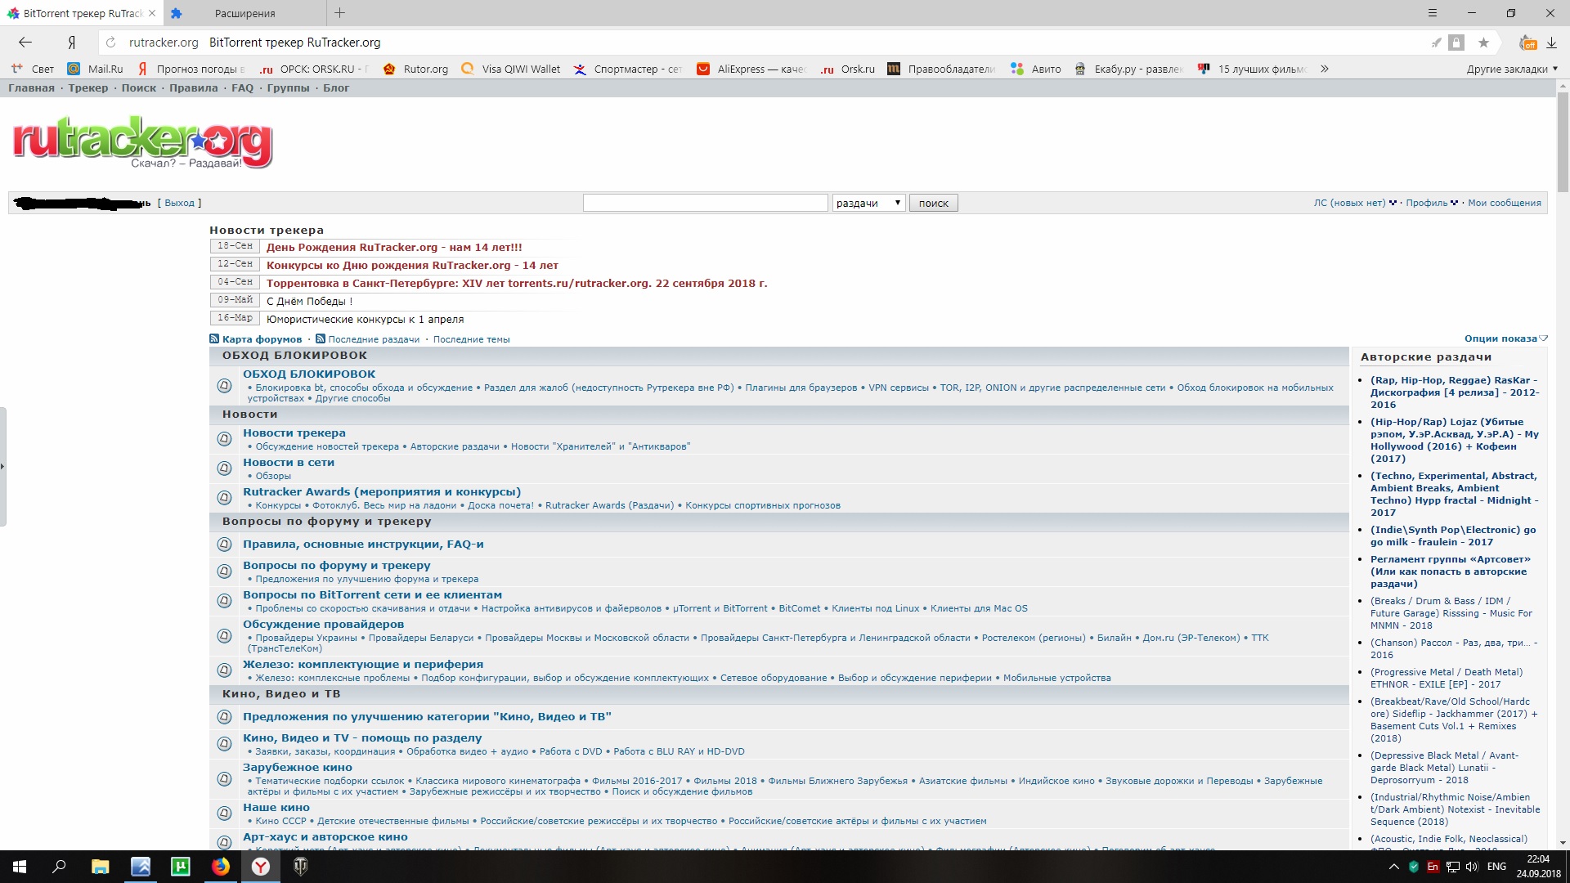Viewport: 1570px width, 883px height.
Task: Open the Rutor.org bookmark
Action: click(x=416, y=69)
